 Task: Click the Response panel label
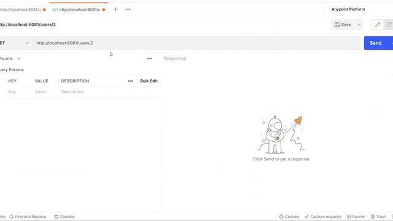[x=175, y=58]
